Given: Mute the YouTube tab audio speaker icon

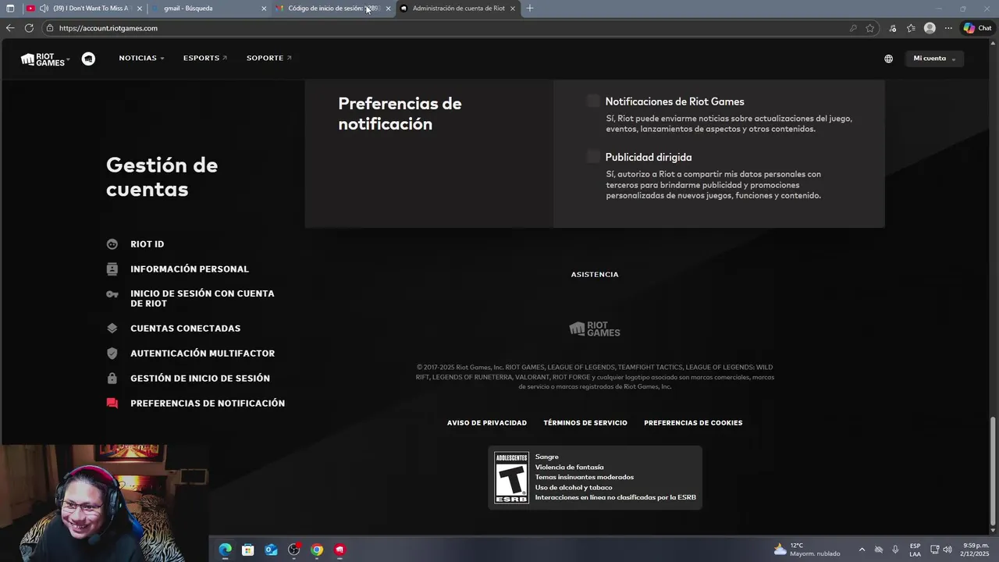Looking at the screenshot, I should (x=43, y=9).
